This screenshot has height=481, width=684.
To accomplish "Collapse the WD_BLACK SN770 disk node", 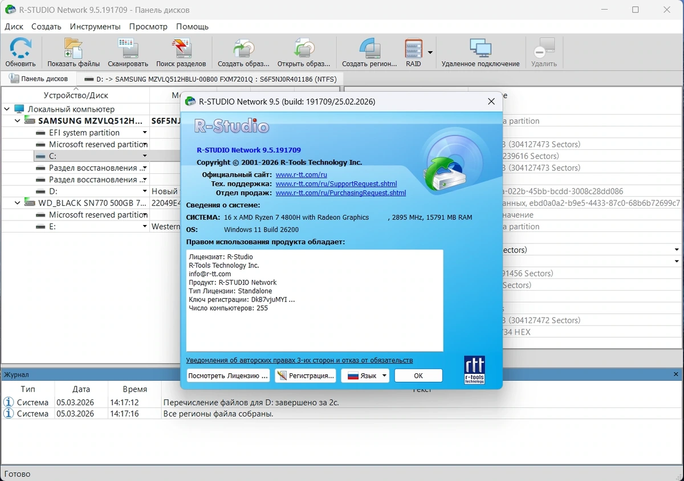I will tap(18, 203).
